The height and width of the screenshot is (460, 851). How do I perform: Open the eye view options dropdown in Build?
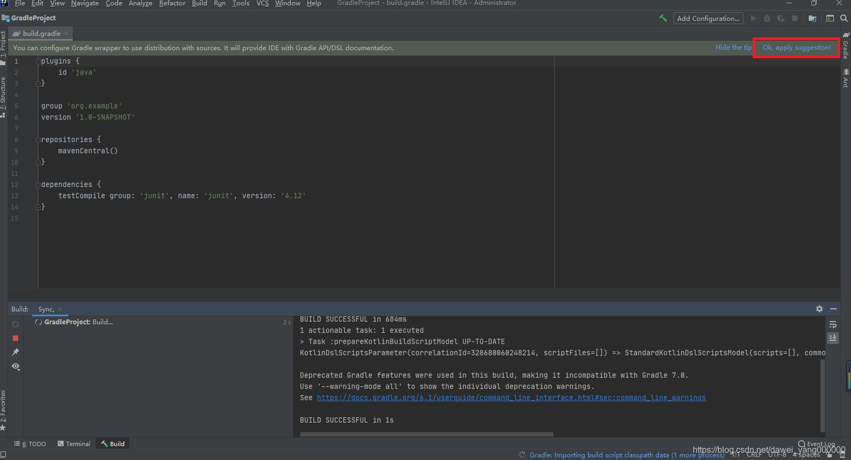tap(16, 367)
